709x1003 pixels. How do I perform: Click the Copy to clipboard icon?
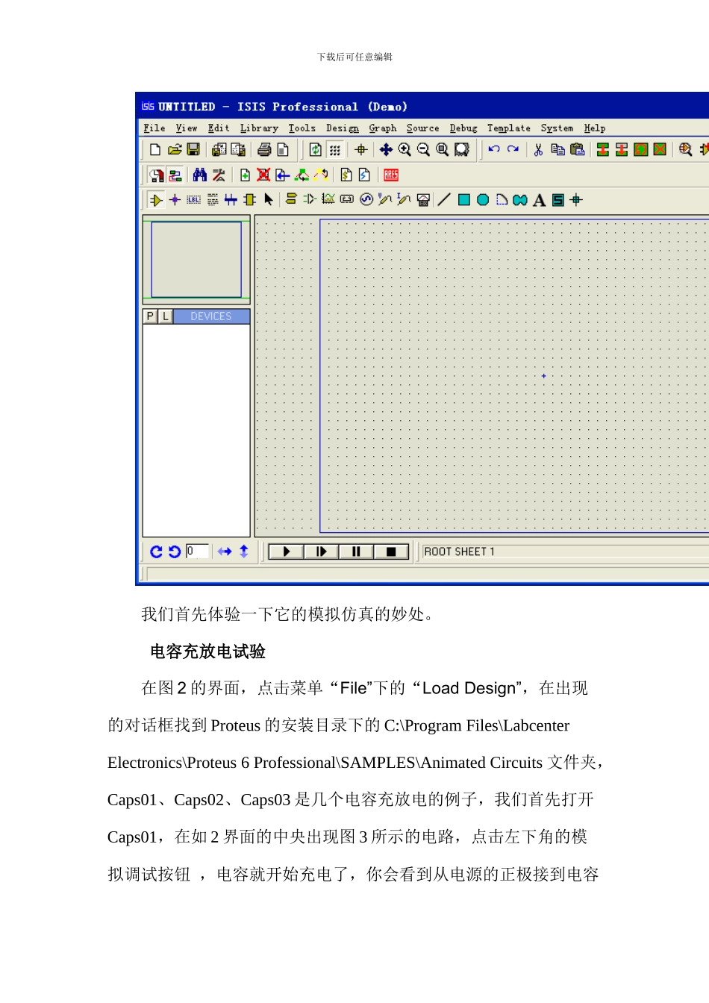[558, 150]
